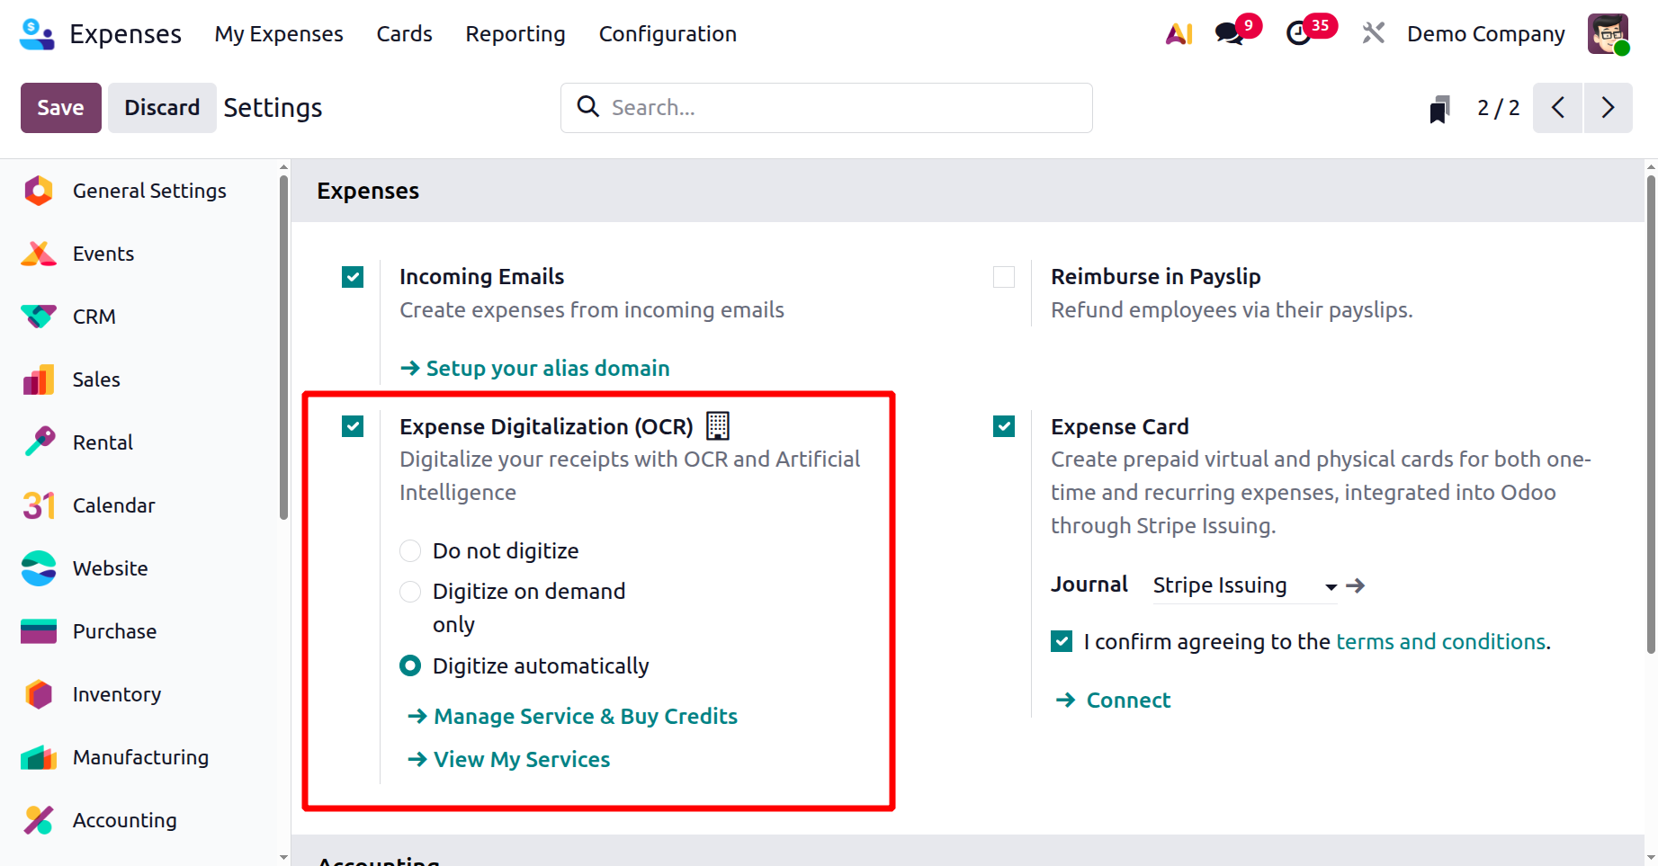The image size is (1658, 866).
Task: Open the Demo Company switcher
Action: (1485, 34)
